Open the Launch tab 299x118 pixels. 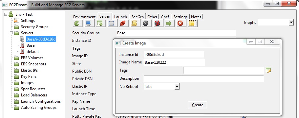(x=120, y=17)
